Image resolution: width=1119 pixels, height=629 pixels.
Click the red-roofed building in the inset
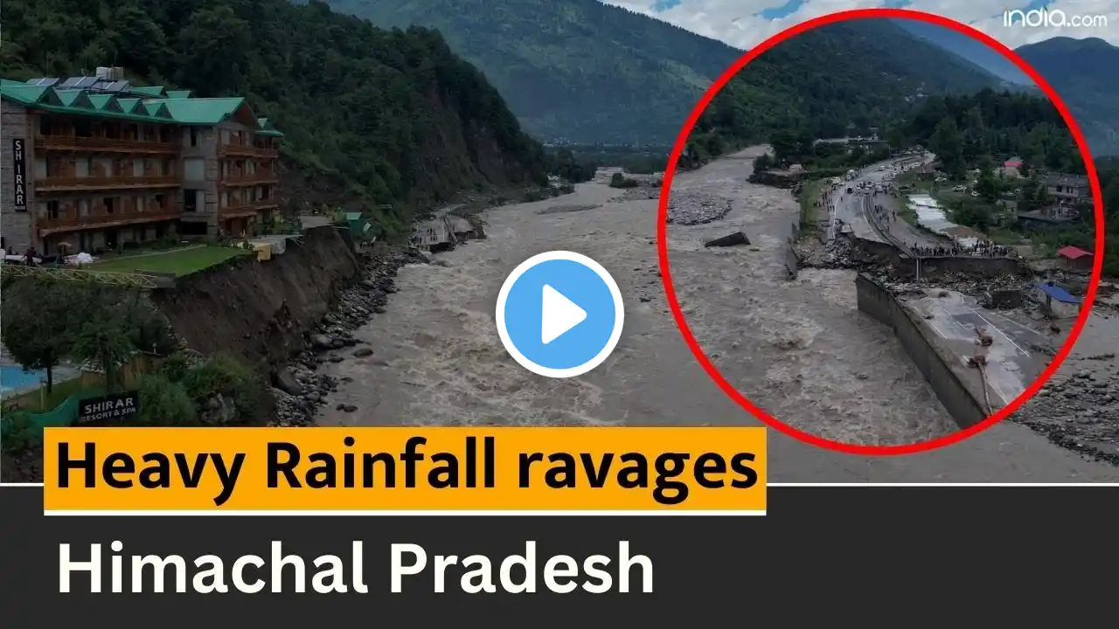[x=1076, y=258]
